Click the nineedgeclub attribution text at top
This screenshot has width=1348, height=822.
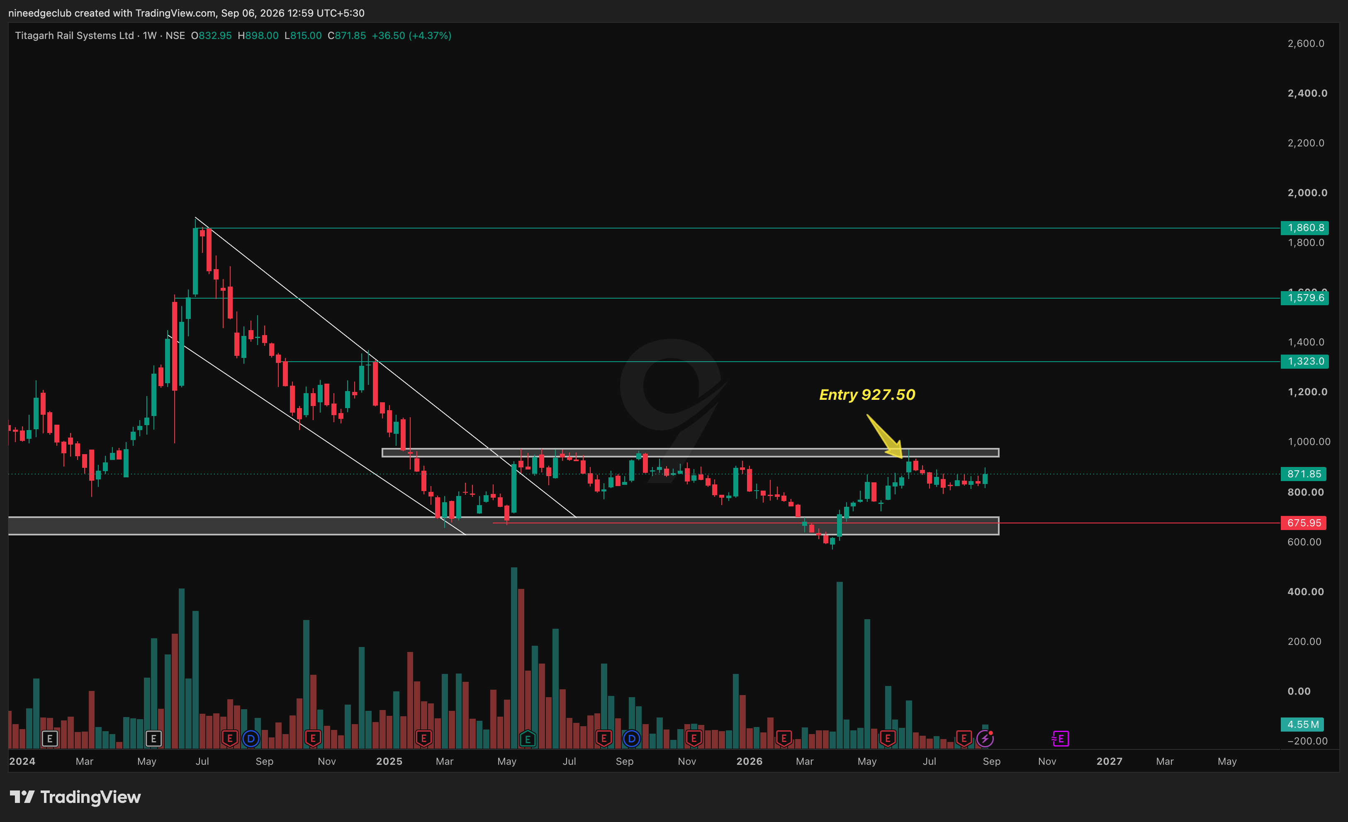tap(186, 12)
